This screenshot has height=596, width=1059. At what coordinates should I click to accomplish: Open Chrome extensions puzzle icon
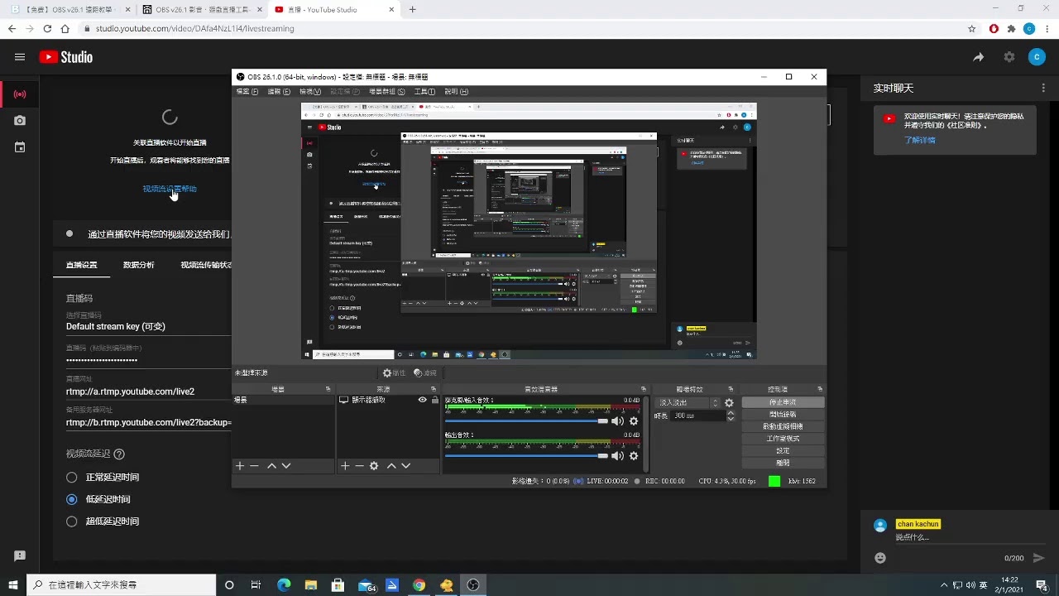[1011, 28]
